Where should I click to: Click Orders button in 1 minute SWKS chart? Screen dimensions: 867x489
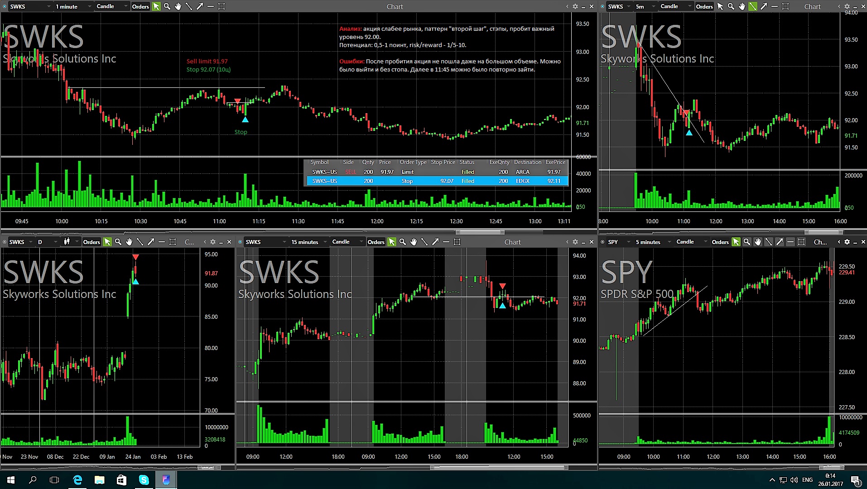140,6
